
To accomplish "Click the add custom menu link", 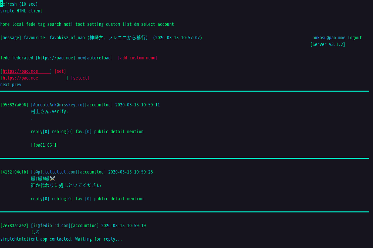I will [x=138, y=58].
